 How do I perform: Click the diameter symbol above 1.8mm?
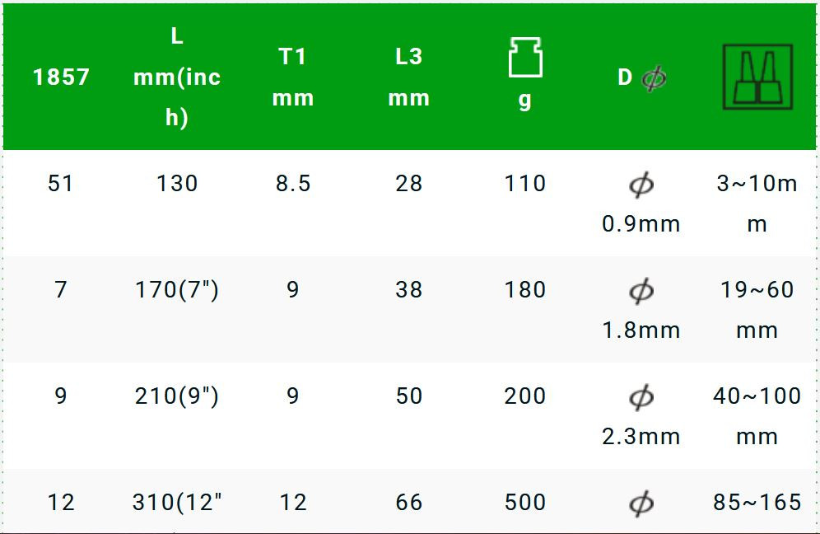(x=641, y=291)
